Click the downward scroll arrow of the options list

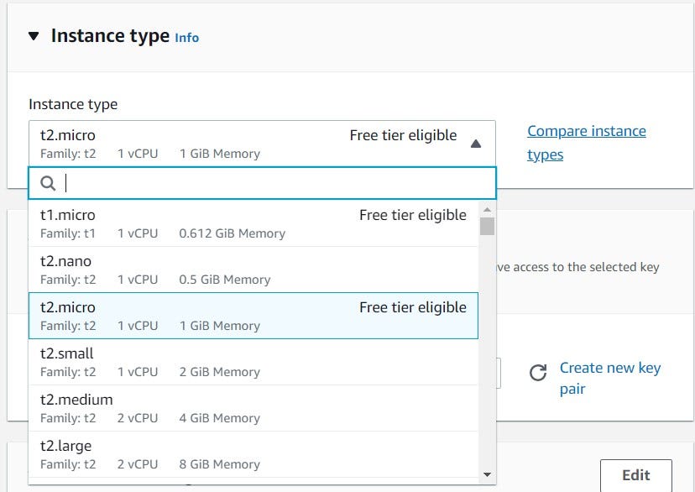point(488,471)
